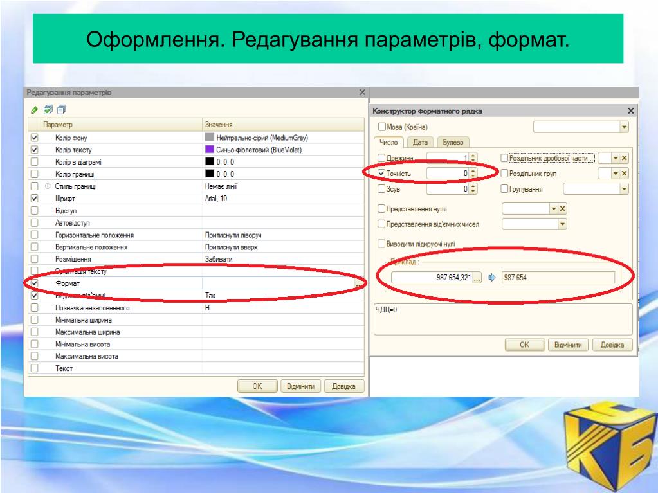Clear Роздільник дробової частини value with X
This screenshot has width=658, height=493.
625,158
